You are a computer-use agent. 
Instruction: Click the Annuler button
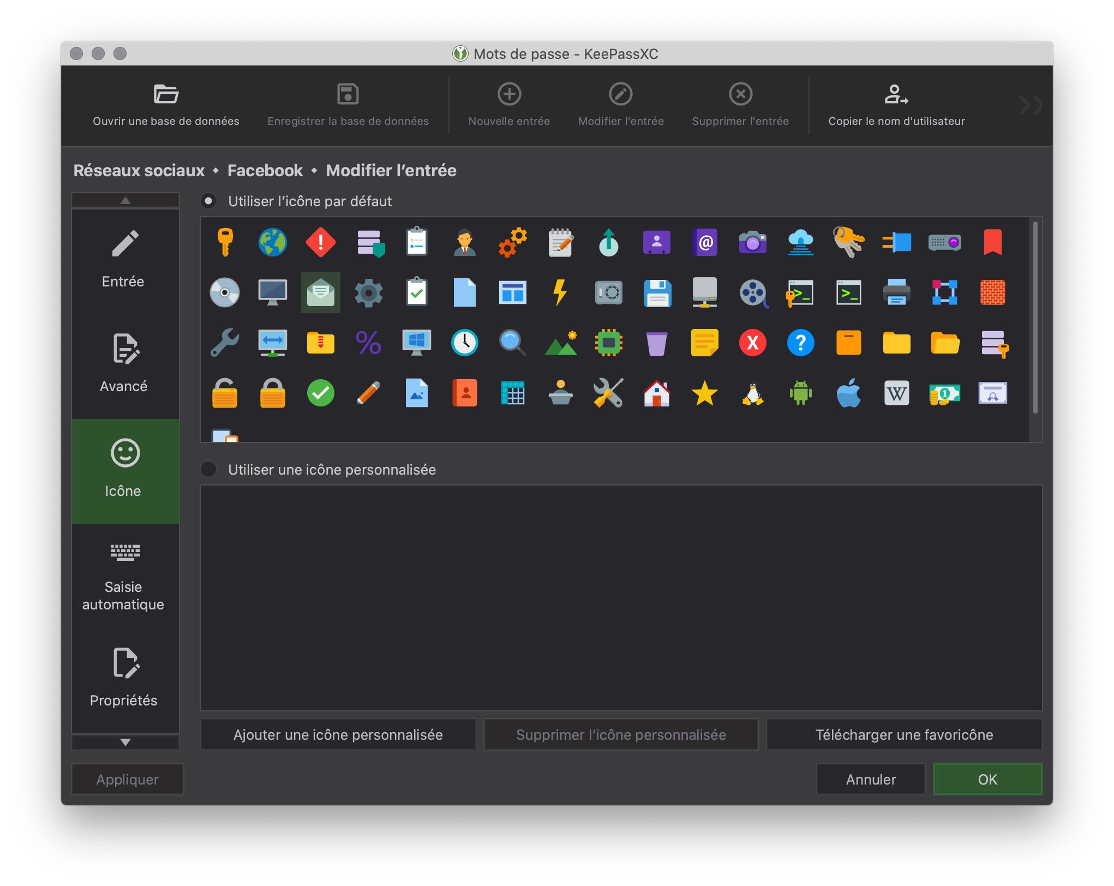871,779
